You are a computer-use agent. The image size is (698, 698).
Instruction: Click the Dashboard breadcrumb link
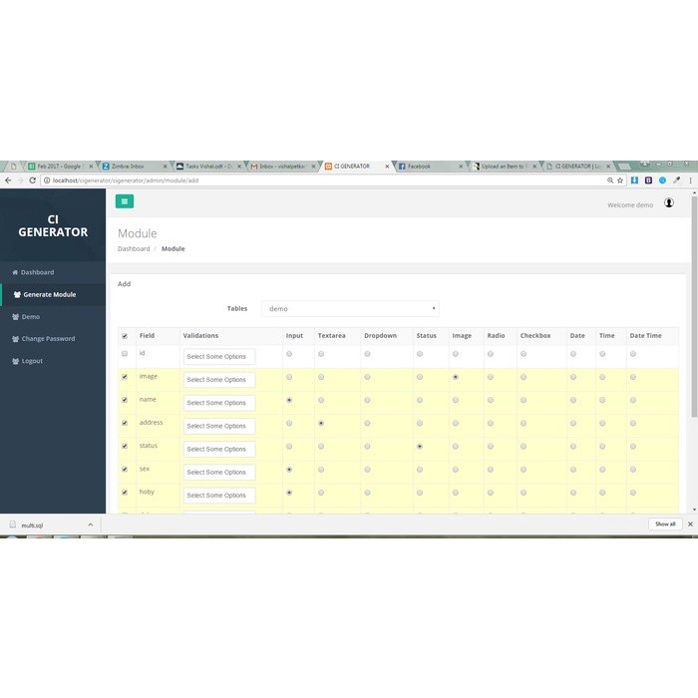(x=134, y=248)
